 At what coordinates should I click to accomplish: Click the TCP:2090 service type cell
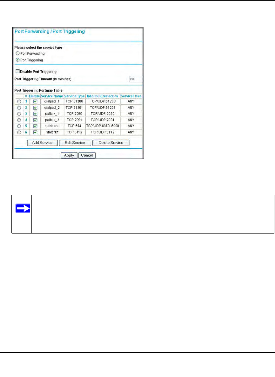click(74, 114)
